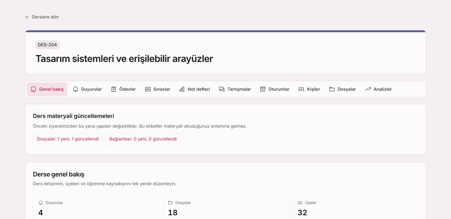
Task: Click the chat bubbles icon for Tartışmalar
Action: (222, 89)
